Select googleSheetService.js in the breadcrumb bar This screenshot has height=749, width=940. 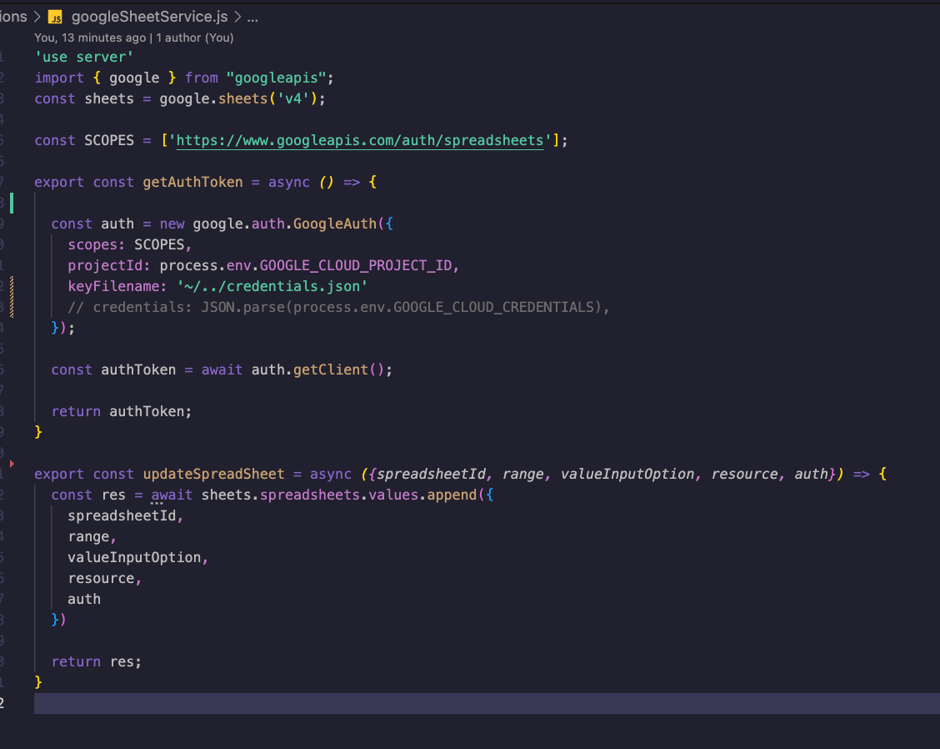click(x=148, y=16)
